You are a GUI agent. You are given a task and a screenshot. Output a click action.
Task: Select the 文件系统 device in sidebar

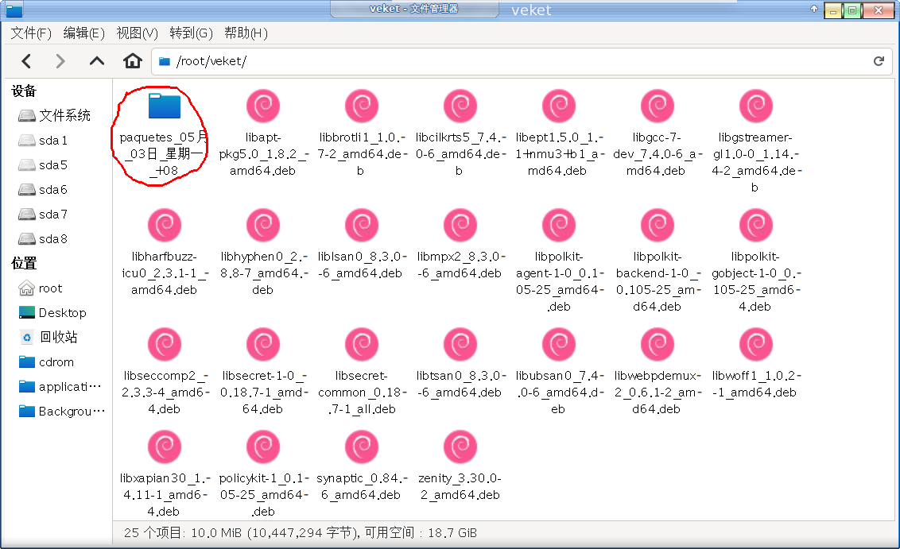[55, 115]
